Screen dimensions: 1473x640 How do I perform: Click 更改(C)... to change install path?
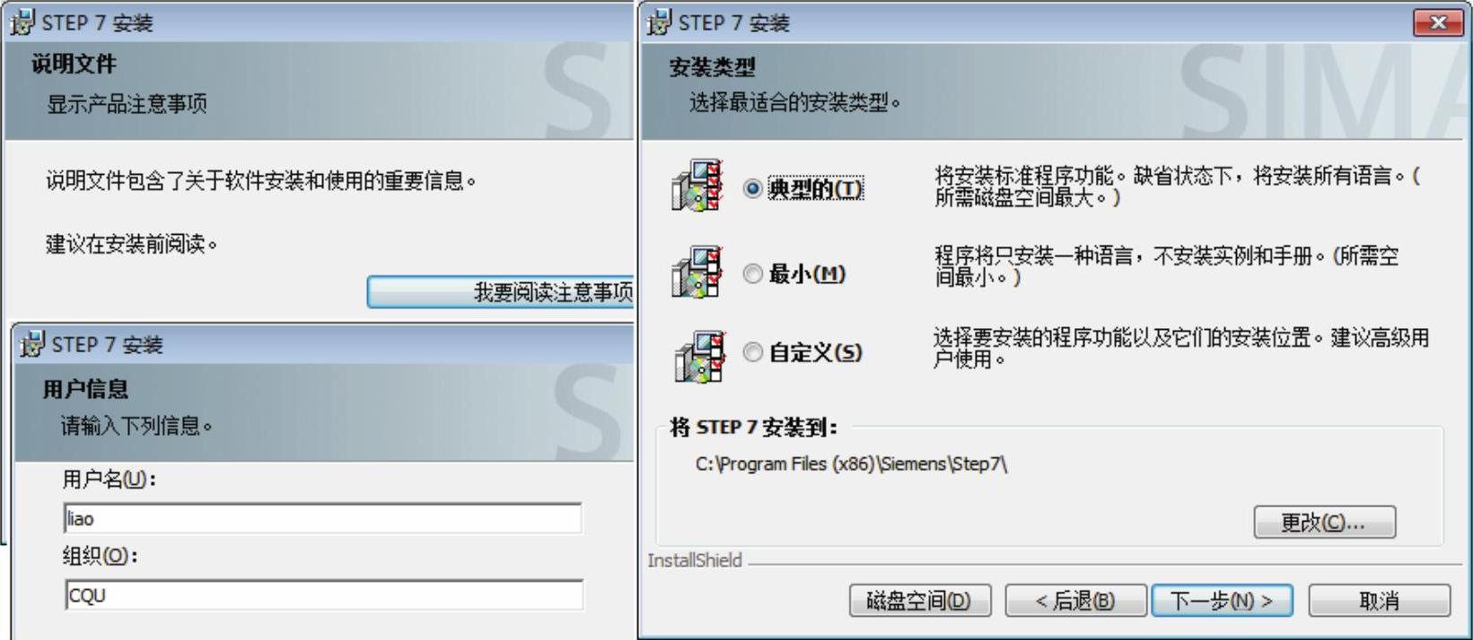1324,523
